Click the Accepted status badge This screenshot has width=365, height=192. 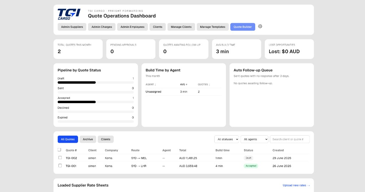pos(251,166)
